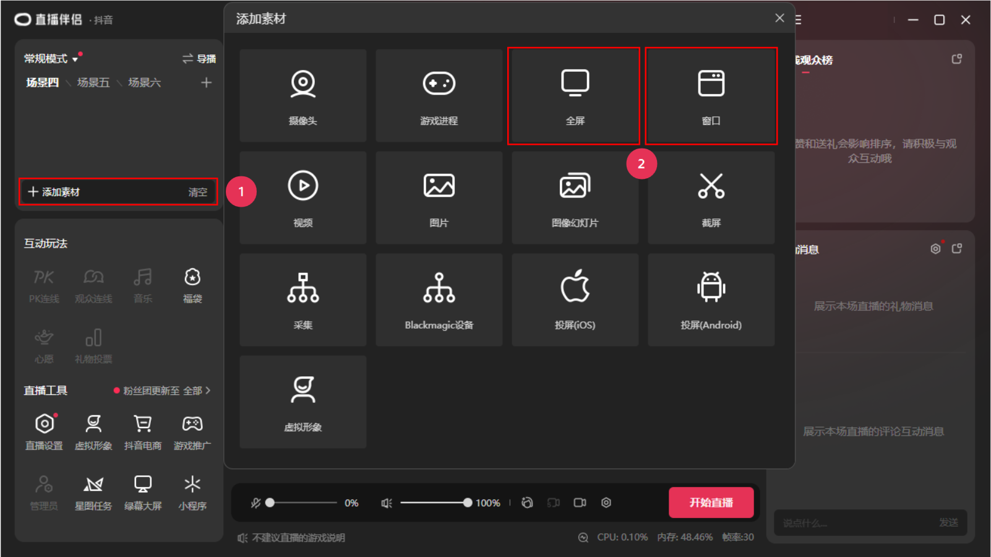This screenshot has height=557, width=991.
Task: Open 绿幕大屏 green screen tool
Action: [143, 493]
